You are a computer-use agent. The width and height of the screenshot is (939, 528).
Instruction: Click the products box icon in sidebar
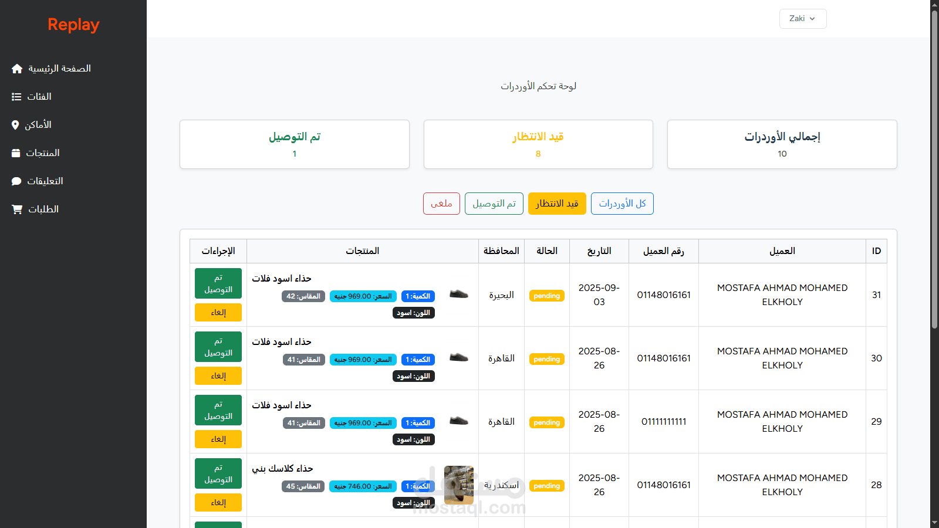coord(16,153)
